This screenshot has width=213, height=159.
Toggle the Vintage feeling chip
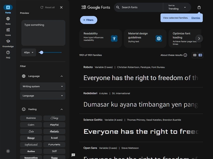(31, 138)
